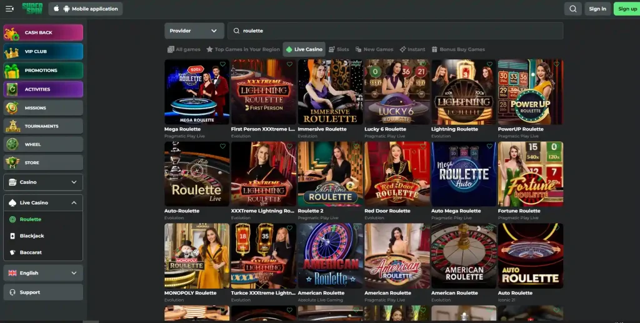Open the Fortune Roulette thumbnail

pyautogui.click(x=531, y=174)
